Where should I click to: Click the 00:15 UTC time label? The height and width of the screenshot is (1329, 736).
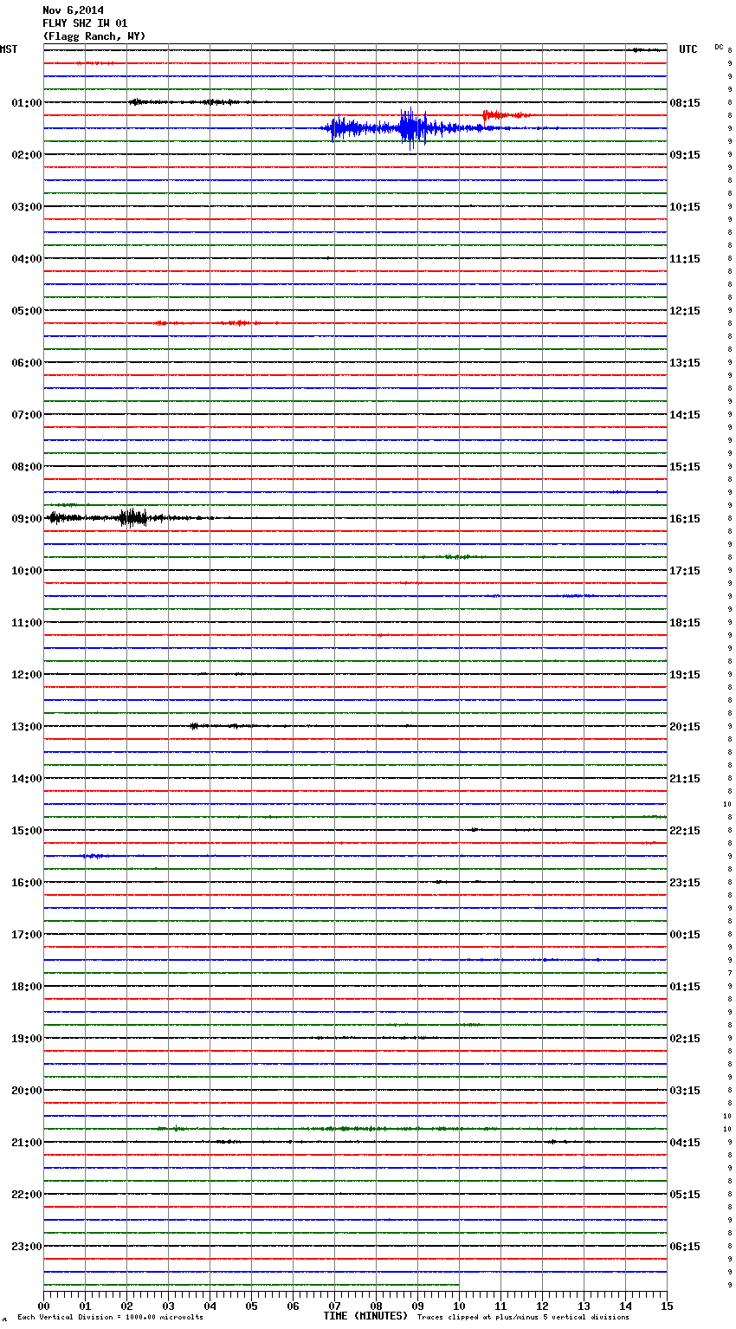[685, 935]
